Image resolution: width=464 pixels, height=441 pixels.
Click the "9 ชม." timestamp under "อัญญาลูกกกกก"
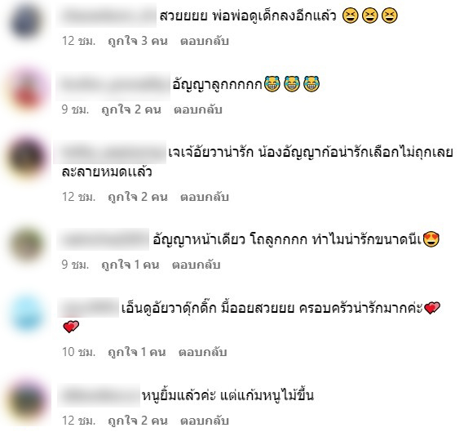click(x=75, y=109)
